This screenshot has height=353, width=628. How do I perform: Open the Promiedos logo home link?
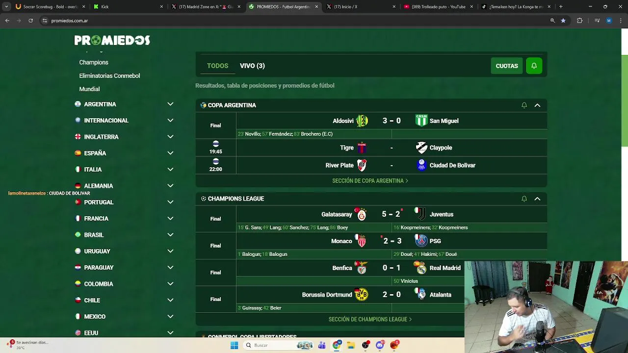click(112, 40)
